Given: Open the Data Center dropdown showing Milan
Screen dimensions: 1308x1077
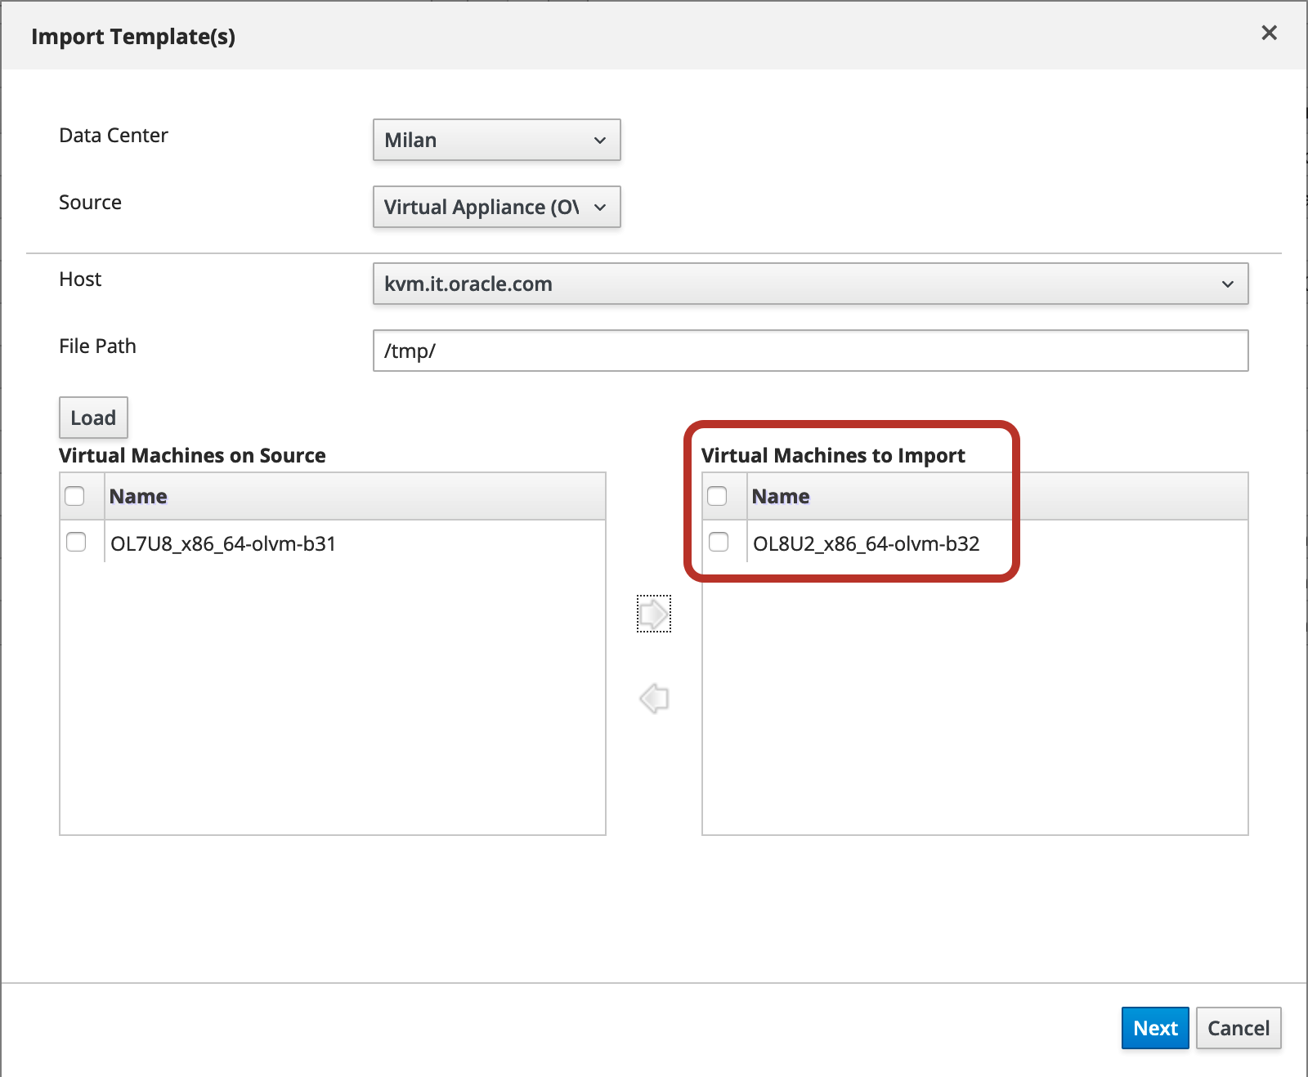Looking at the screenshot, I should [x=496, y=140].
